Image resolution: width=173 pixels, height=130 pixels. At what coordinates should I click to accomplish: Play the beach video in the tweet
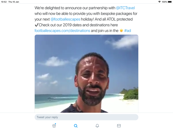click(86, 74)
